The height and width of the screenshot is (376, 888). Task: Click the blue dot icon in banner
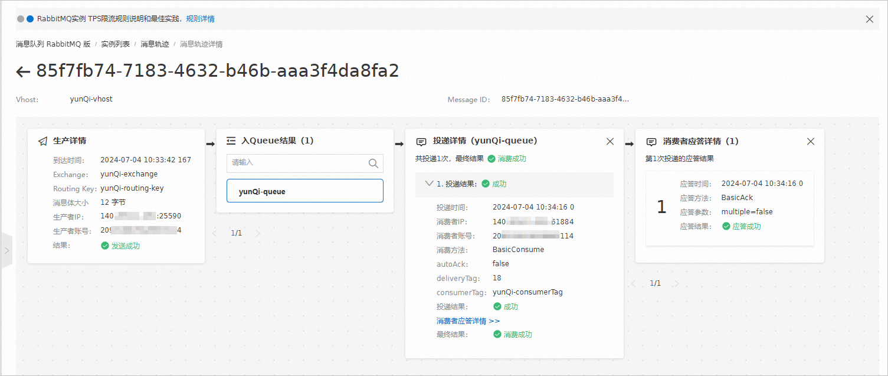[x=31, y=19]
